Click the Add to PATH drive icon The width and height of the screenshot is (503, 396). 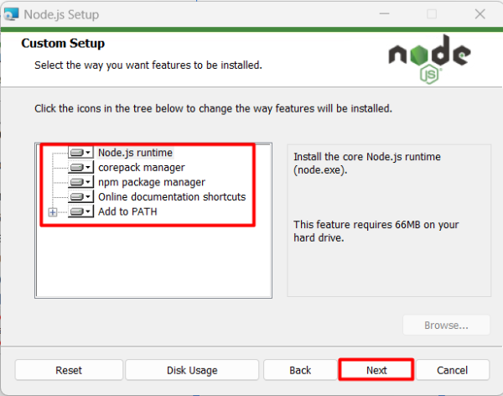pos(80,212)
